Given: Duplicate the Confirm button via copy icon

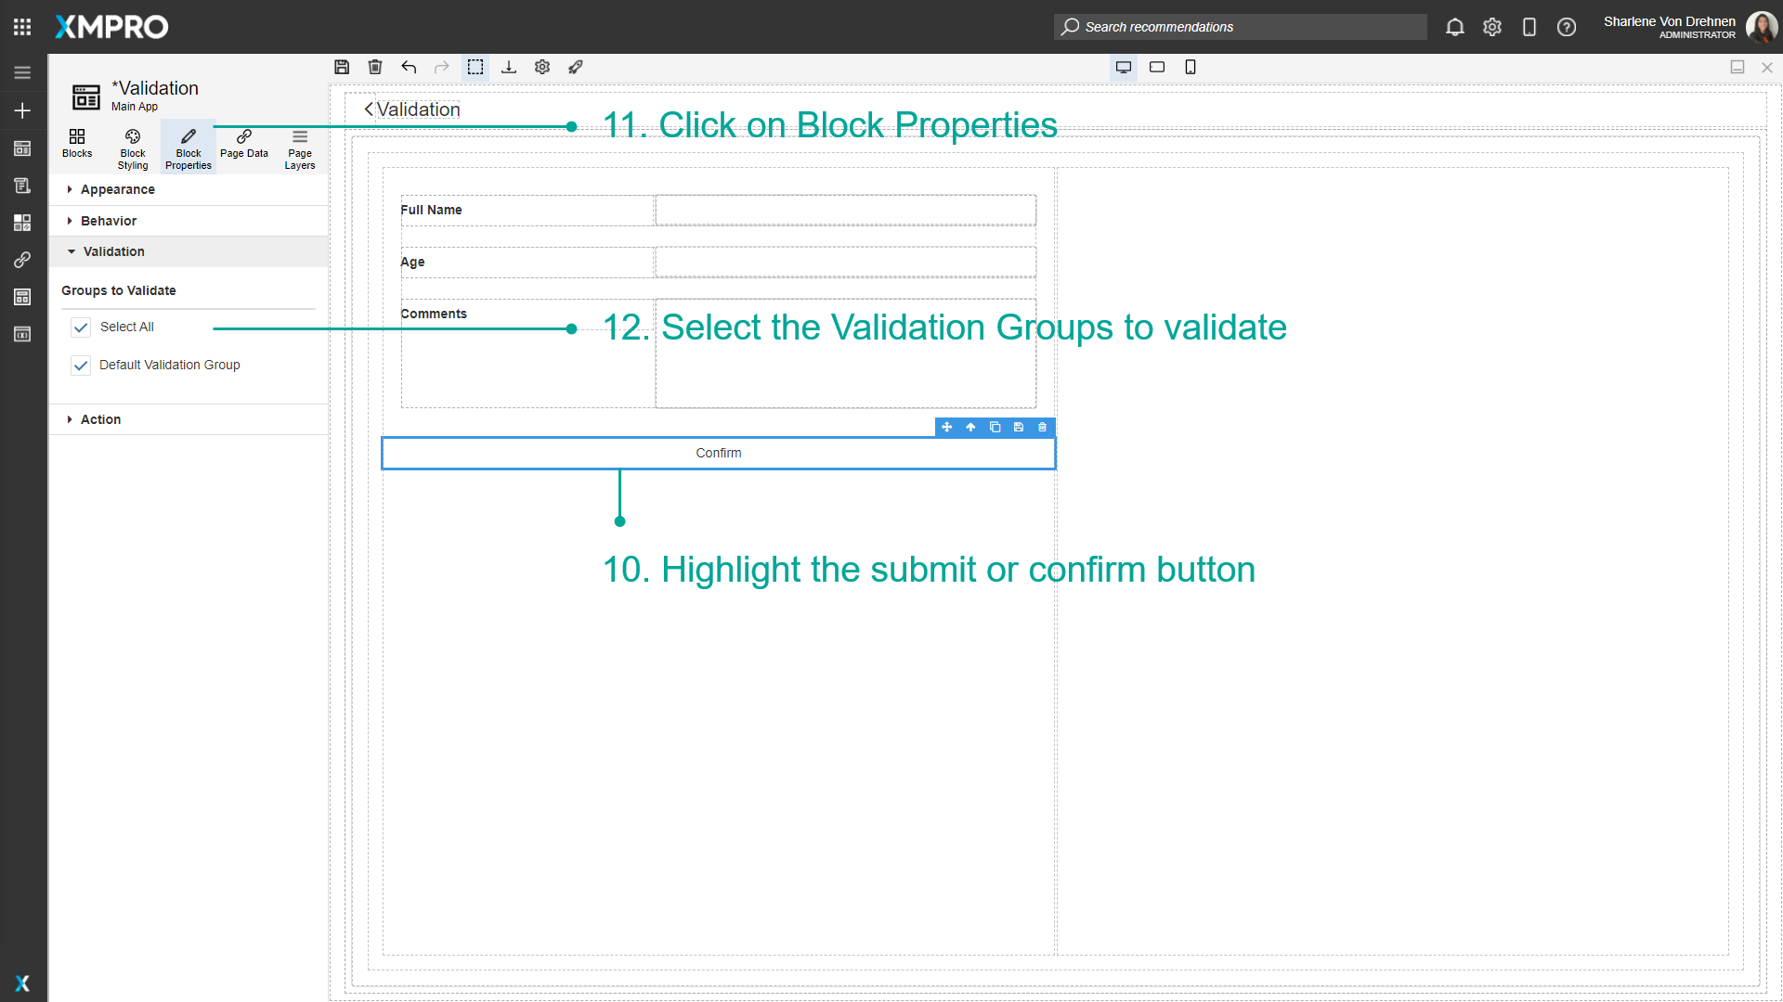Looking at the screenshot, I should pos(995,427).
